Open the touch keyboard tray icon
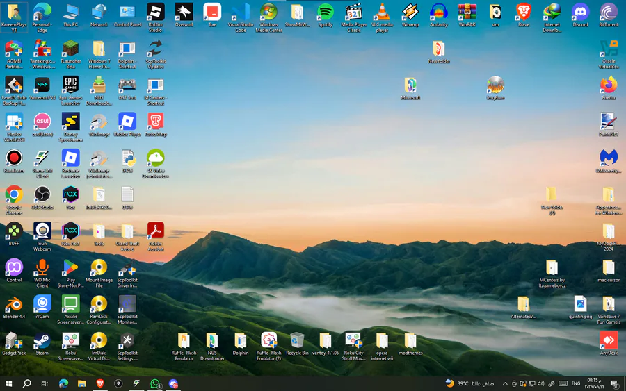The image size is (626, 391). [x=563, y=383]
